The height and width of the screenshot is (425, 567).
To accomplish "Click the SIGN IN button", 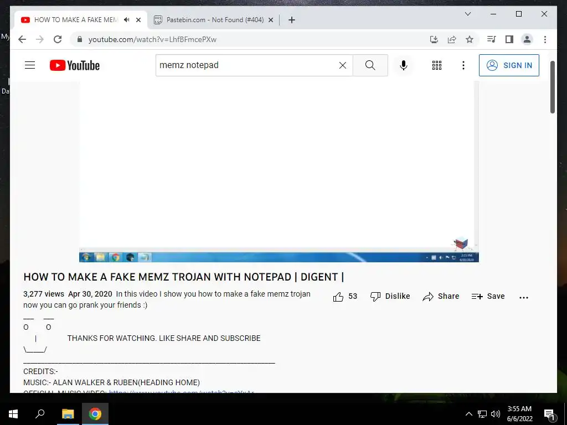I will (x=509, y=65).
